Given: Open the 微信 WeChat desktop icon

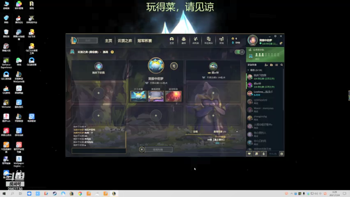Looking at the screenshot, I should click(19, 62).
